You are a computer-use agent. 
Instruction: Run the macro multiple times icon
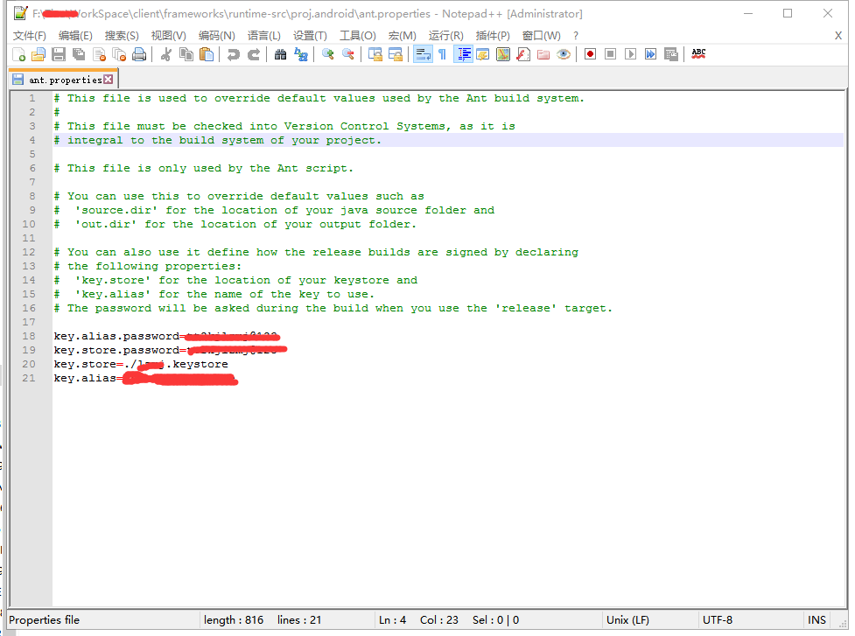coord(650,54)
